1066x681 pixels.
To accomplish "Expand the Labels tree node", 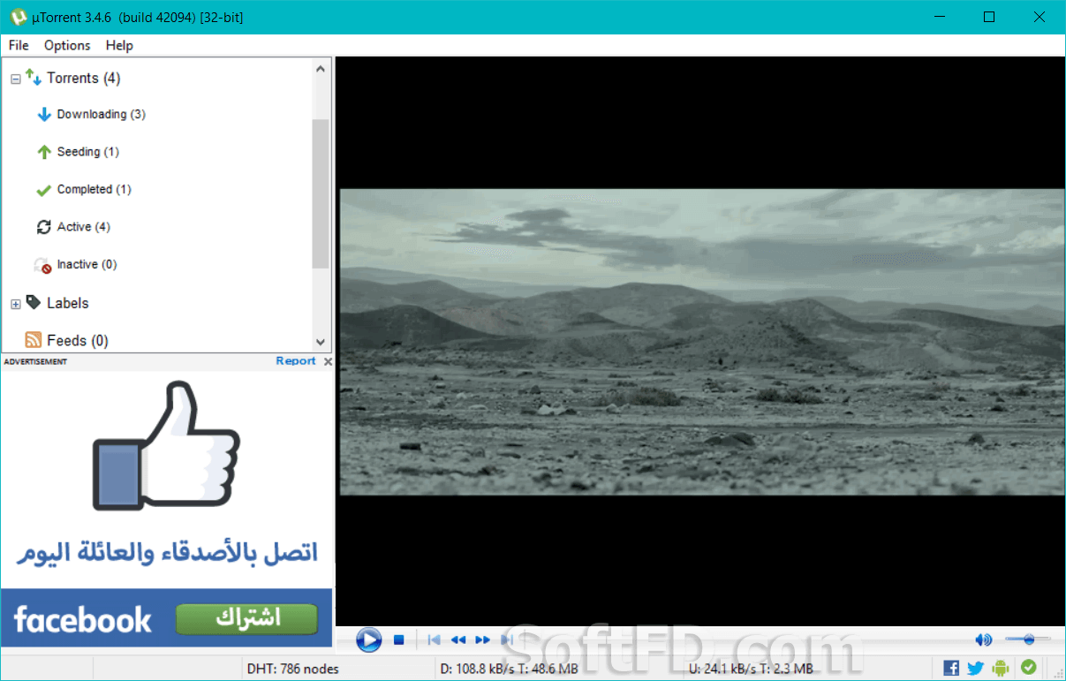I will 15,304.
